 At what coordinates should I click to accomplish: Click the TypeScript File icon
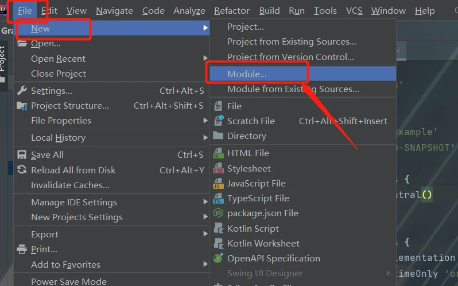point(218,198)
